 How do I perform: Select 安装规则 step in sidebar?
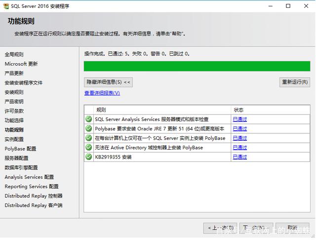click(x=14, y=92)
